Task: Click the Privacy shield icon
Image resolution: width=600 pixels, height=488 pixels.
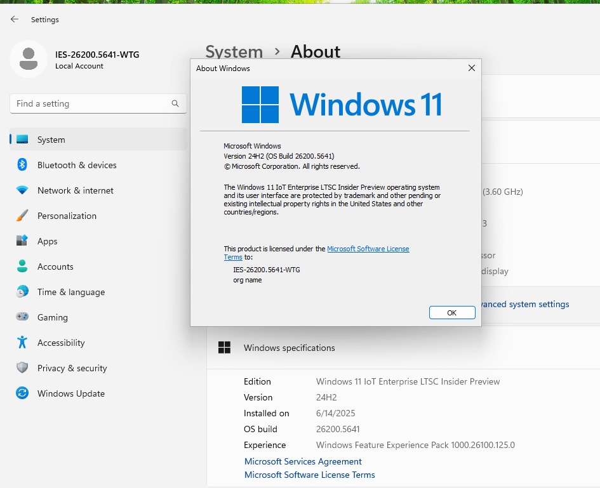Action: coord(22,367)
